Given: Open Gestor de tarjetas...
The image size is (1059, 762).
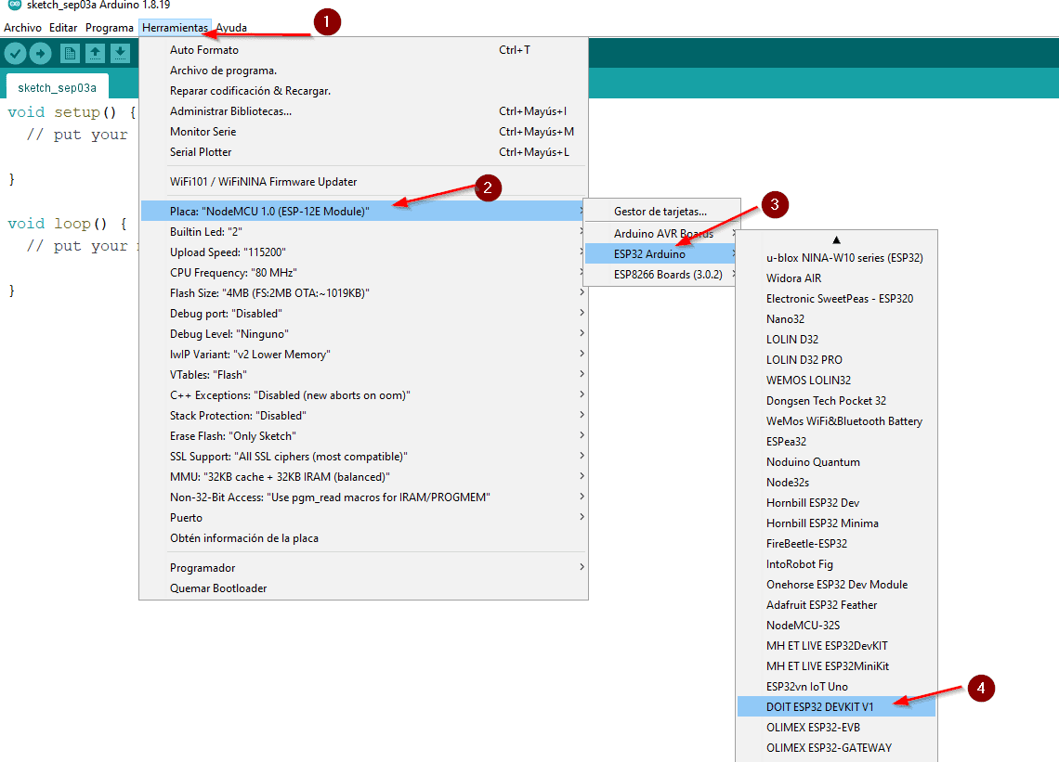Looking at the screenshot, I should [x=660, y=212].
